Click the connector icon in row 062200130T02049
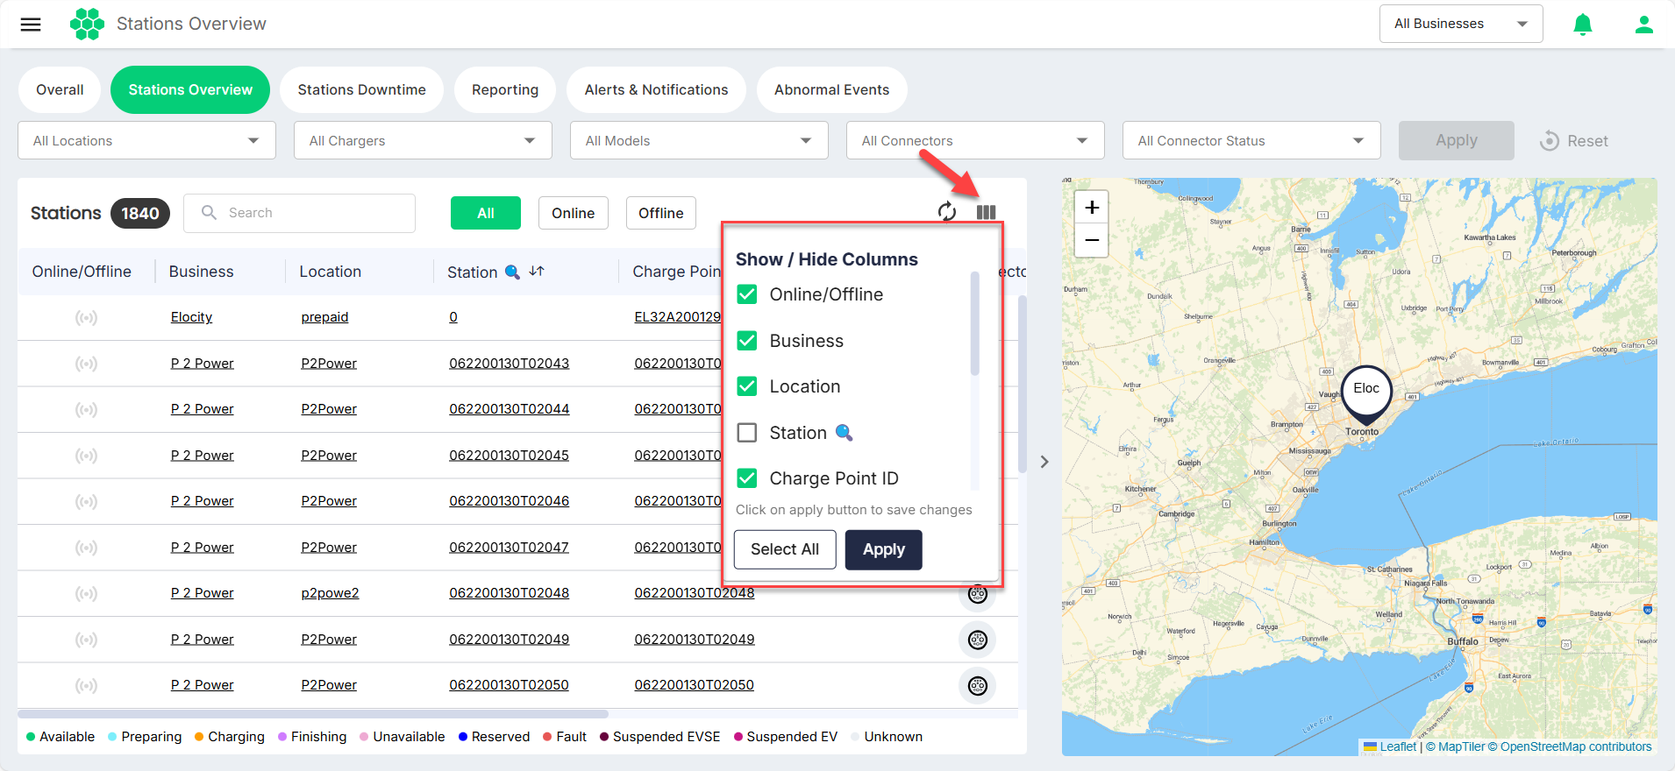This screenshot has width=1675, height=771. point(978,640)
